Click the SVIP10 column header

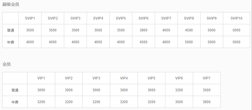tap(236, 18)
